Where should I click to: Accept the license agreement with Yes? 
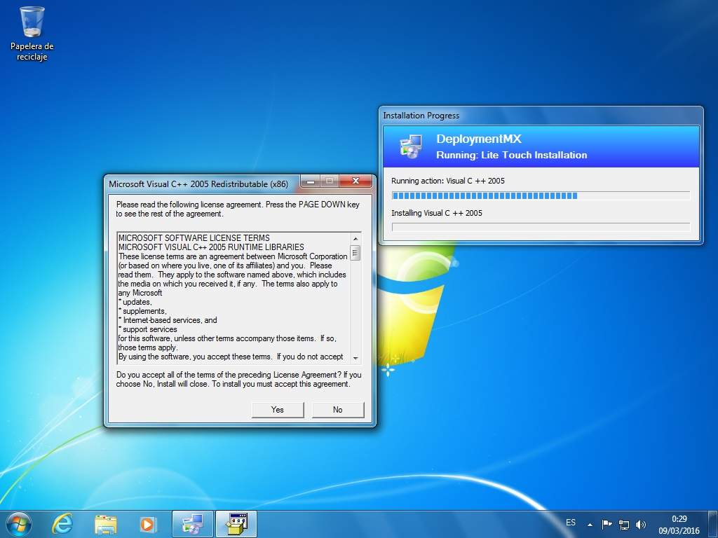[277, 410]
